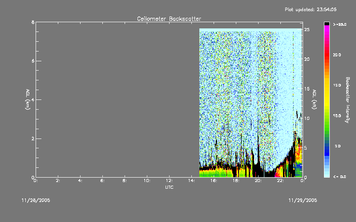Viewport: 356px width, 222px height.
Task: Click the 2 km tick label on left axis
Action: point(33,139)
